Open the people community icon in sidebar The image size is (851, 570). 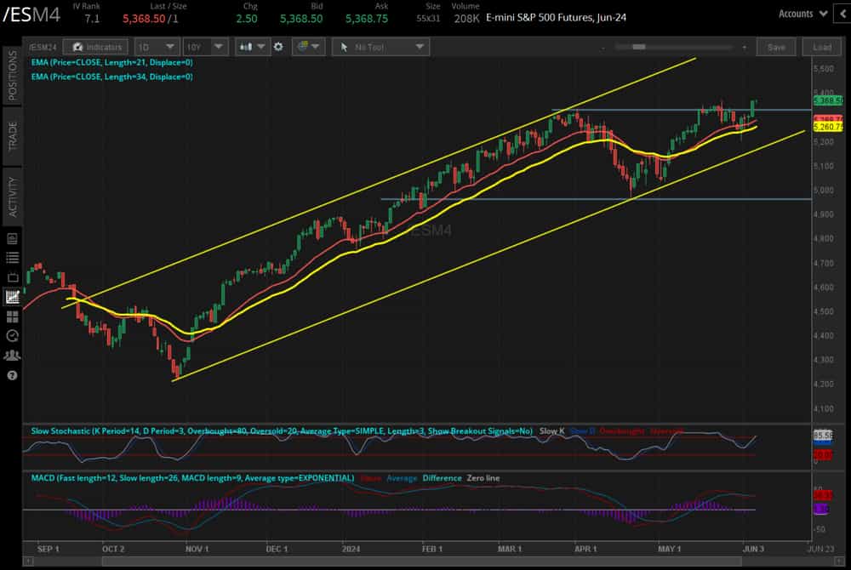(x=12, y=356)
